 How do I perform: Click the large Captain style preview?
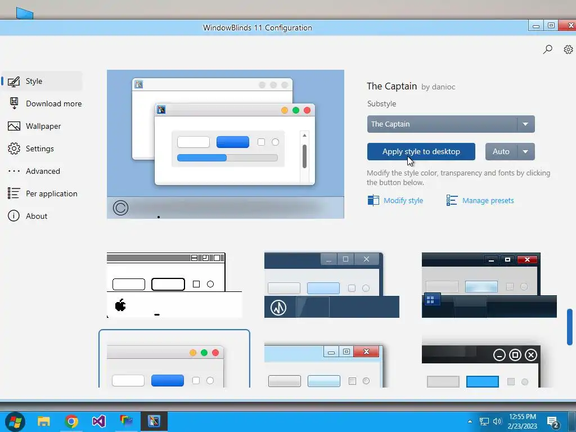tap(226, 144)
